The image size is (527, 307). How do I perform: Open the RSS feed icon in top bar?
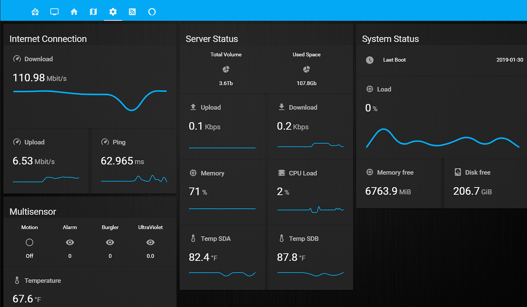(132, 11)
